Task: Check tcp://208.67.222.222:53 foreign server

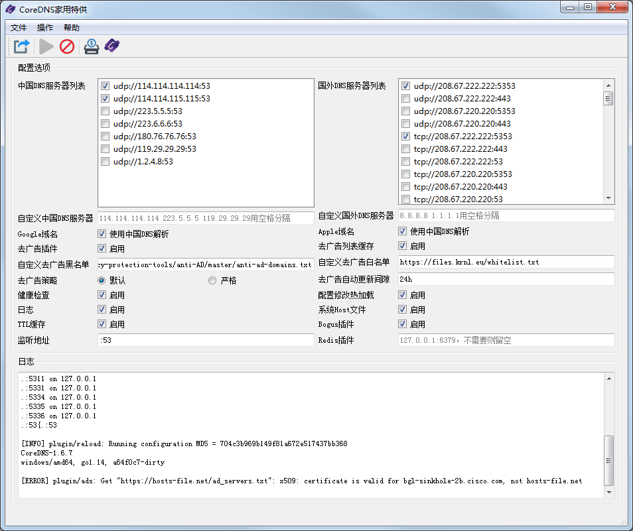Action: 405,161
